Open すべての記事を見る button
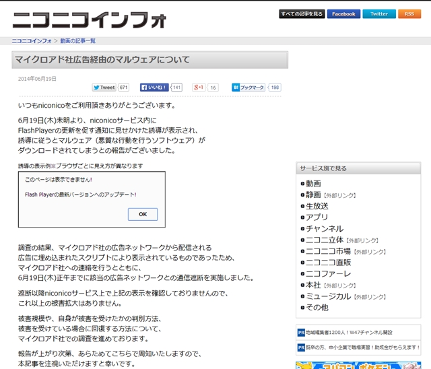The width and height of the screenshot is (431, 369). (x=302, y=14)
